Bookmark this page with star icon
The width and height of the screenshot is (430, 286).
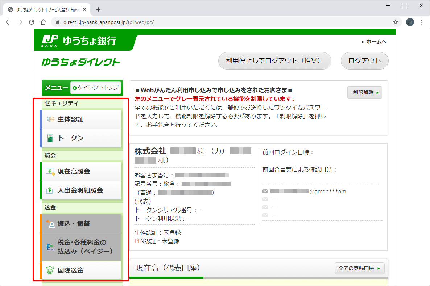click(396, 22)
